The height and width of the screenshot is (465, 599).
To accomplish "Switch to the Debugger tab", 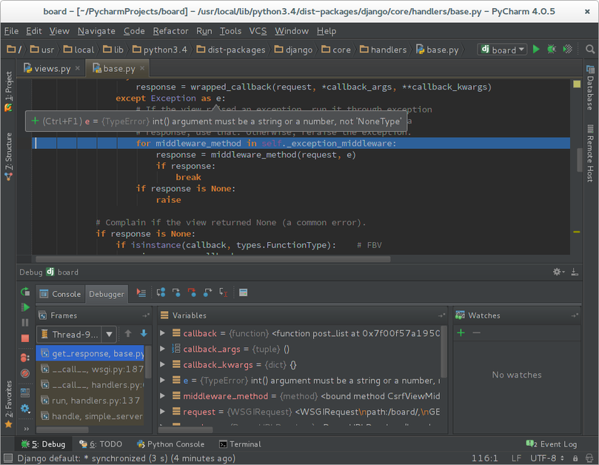I will (x=107, y=294).
